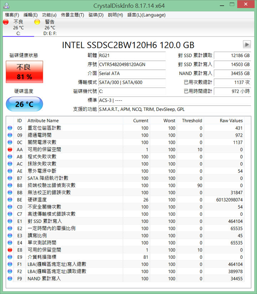Click the 韌體 field showing RG21
The height and width of the screenshot is (294, 257).
point(132,56)
